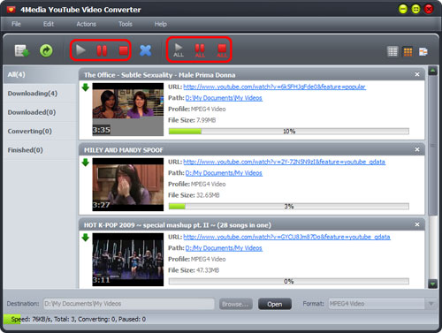Minimize the window with the yellow minus button
Screen dimensions: 442x333
coord(402,10)
